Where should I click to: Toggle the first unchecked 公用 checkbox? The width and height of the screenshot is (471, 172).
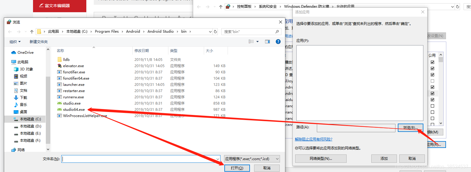tap(432, 81)
